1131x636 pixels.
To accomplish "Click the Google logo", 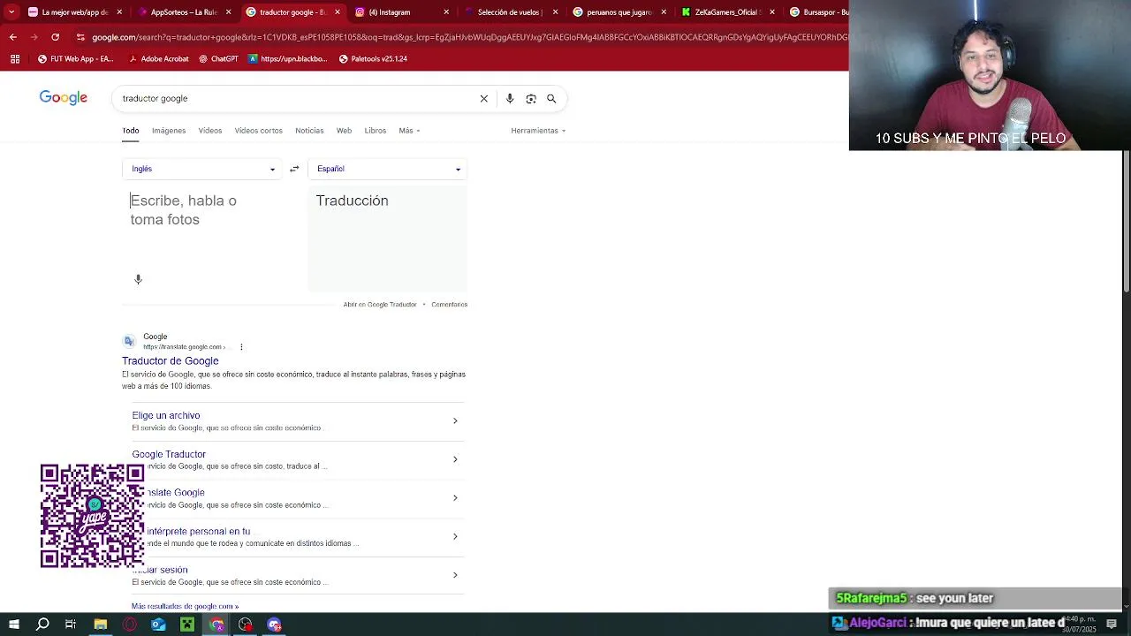I will 64,98.
